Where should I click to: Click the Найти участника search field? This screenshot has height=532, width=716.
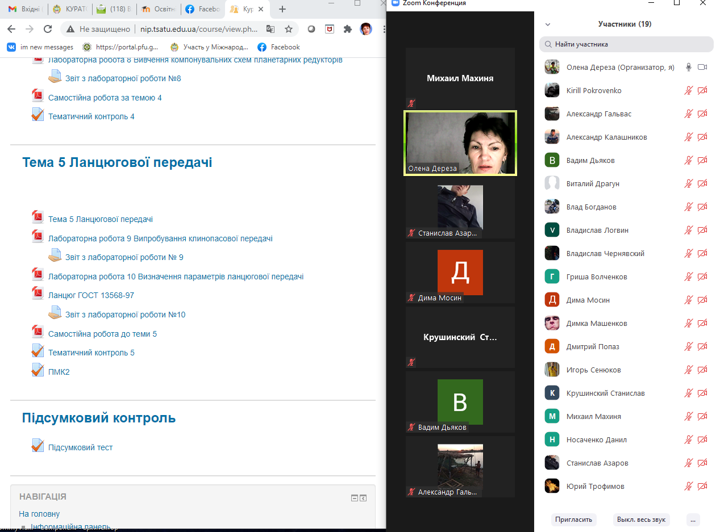pyautogui.click(x=625, y=44)
